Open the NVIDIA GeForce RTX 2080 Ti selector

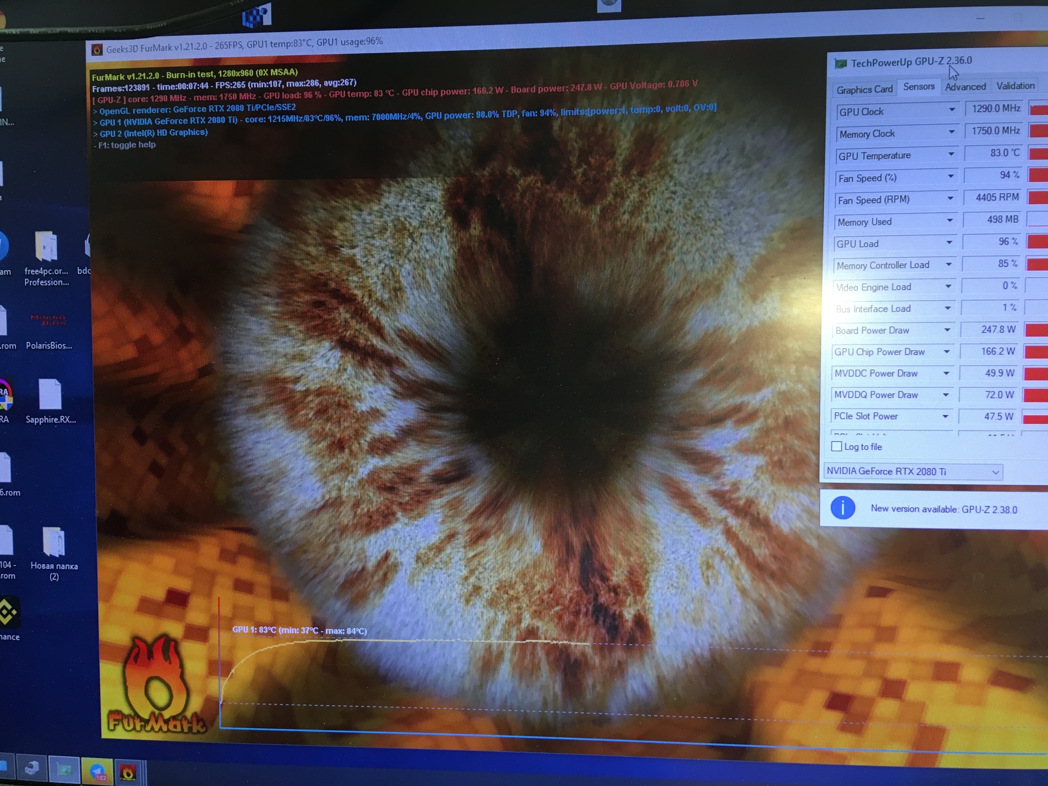pyautogui.click(x=913, y=471)
